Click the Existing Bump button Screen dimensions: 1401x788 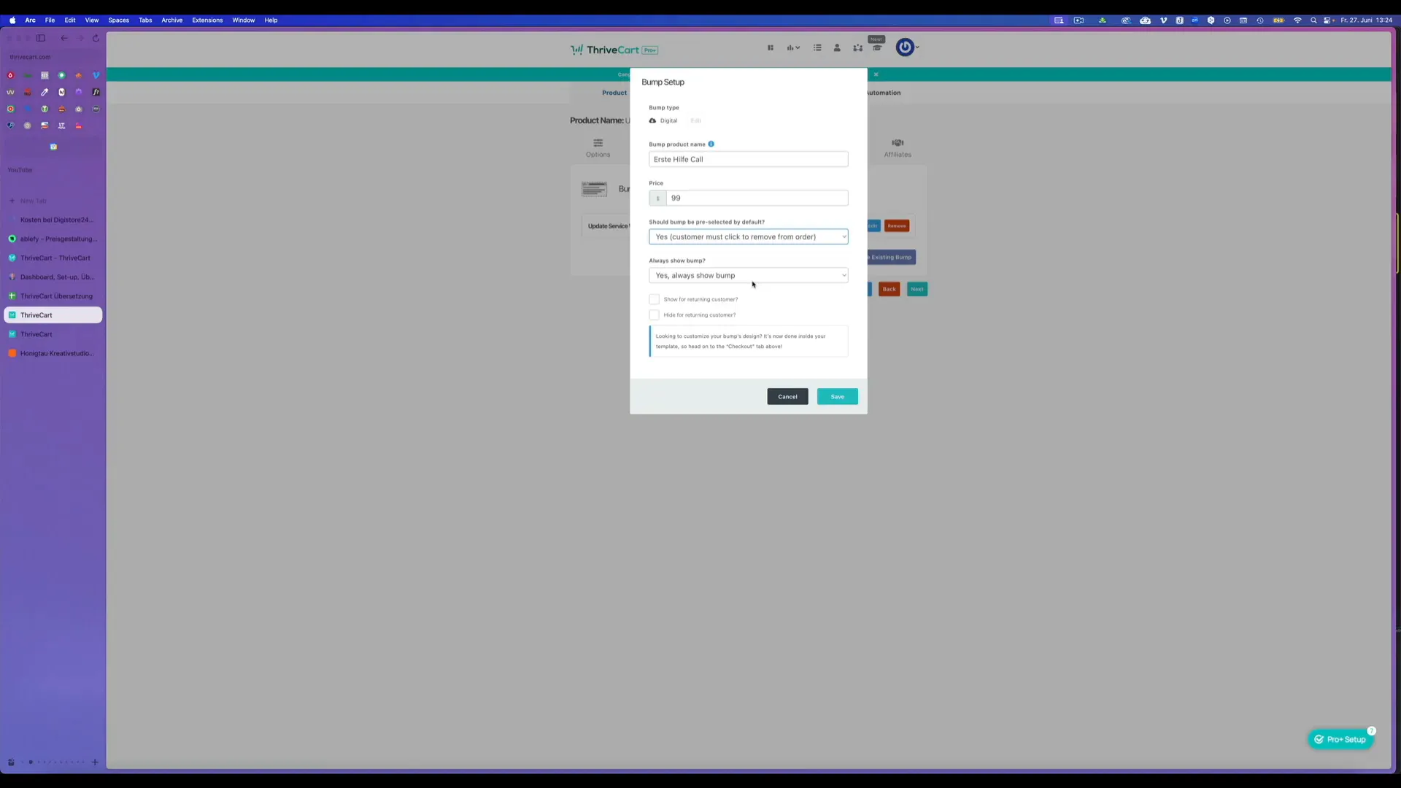pos(891,257)
